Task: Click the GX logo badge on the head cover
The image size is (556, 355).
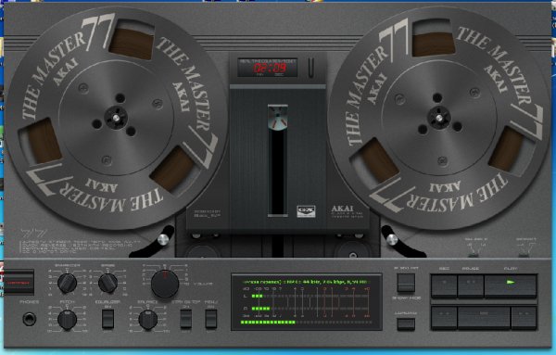Action: (x=306, y=211)
